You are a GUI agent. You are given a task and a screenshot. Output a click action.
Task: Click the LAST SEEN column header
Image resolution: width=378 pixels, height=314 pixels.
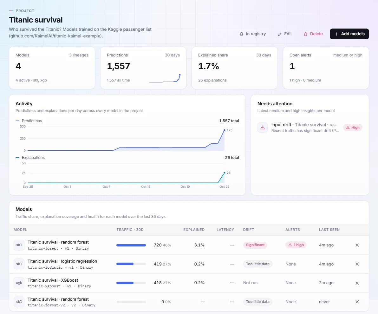click(329, 230)
